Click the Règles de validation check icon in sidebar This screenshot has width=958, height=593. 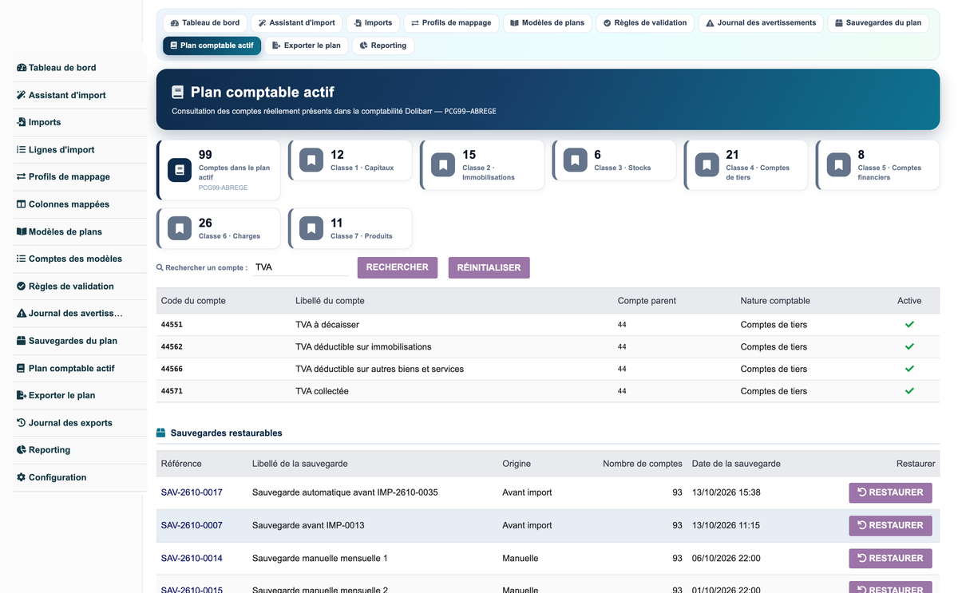(22, 286)
